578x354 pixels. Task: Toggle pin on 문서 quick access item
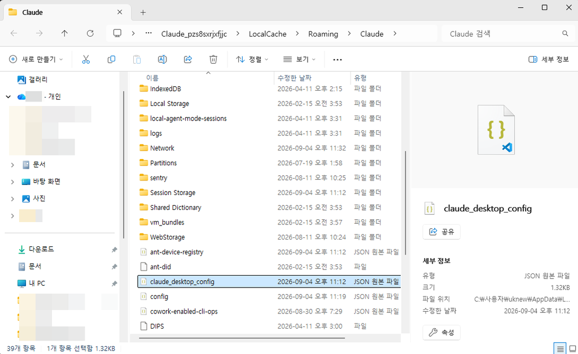(x=114, y=267)
